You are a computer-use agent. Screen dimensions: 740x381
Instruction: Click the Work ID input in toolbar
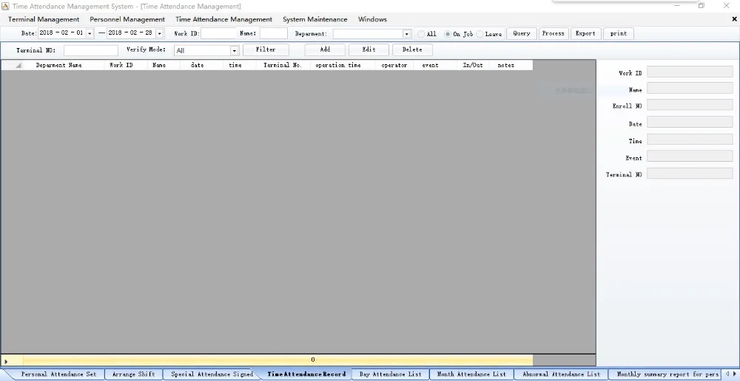[218, 33]
